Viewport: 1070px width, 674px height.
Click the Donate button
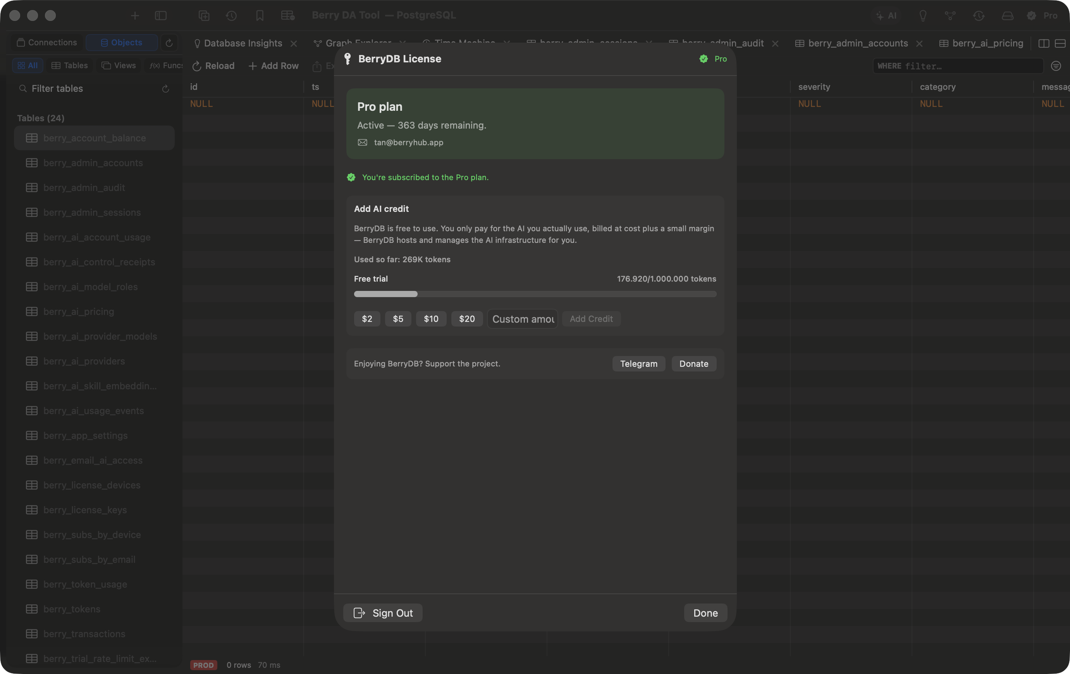click(693, 363)
